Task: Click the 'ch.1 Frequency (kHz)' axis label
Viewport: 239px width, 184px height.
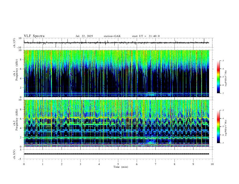Action: [x=16, y=70]
